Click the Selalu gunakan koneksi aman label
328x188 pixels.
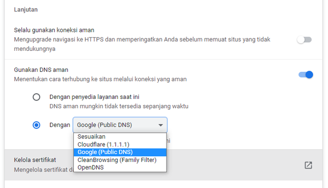[x=54, y=30]
